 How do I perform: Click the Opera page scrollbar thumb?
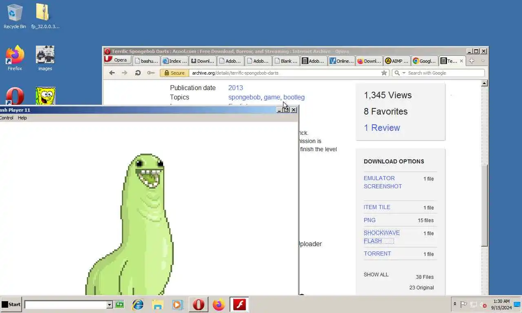click(x=484, y=205)
